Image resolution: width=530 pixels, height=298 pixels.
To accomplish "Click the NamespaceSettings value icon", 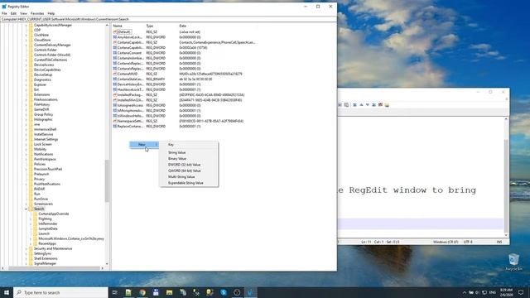I will 115,121.
